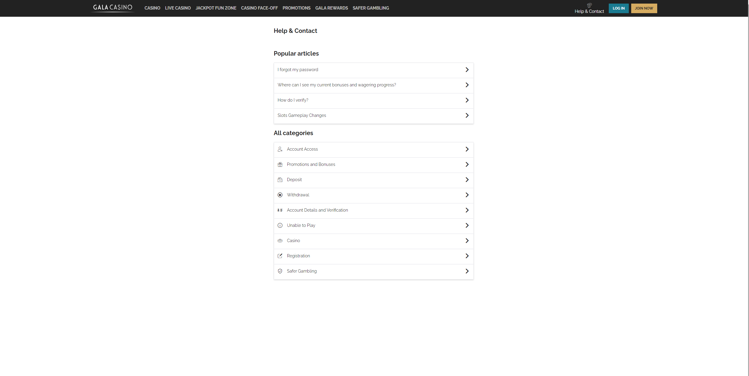The image size is (749, 376).
Task: Expand the 'I forgot my password' chevron
Action: pos(467,70)
